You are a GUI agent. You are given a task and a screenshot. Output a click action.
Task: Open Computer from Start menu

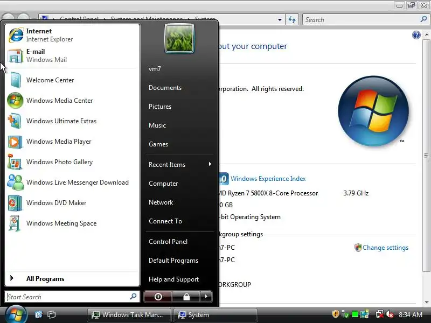(x=163, y=184)
